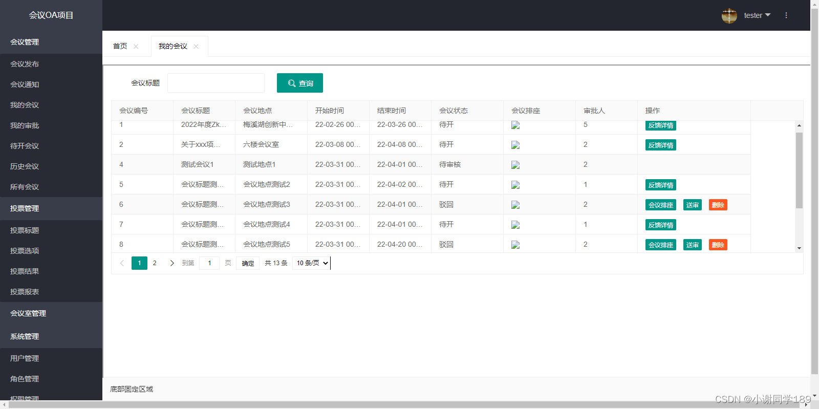Click the 共 13 条 total count
This screenshot has height=409, width=819.
[x=276, y=263]
